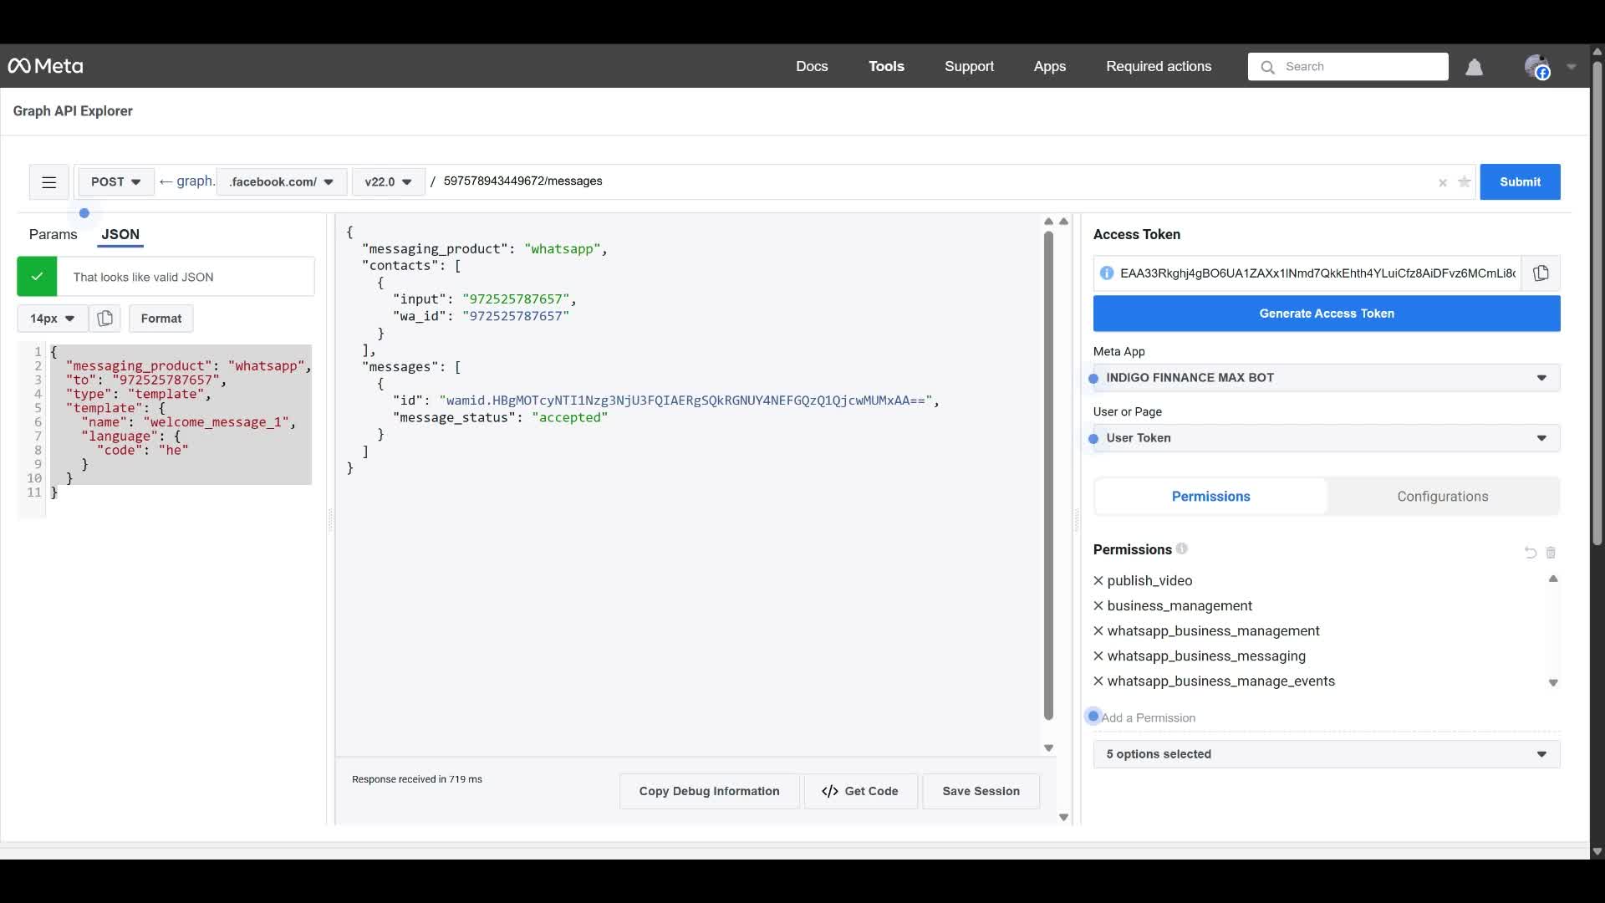Viewport: 1605px width, 903px height.
Task: Open the v22.0 API version dropdown
Action: tap(389, 182)
